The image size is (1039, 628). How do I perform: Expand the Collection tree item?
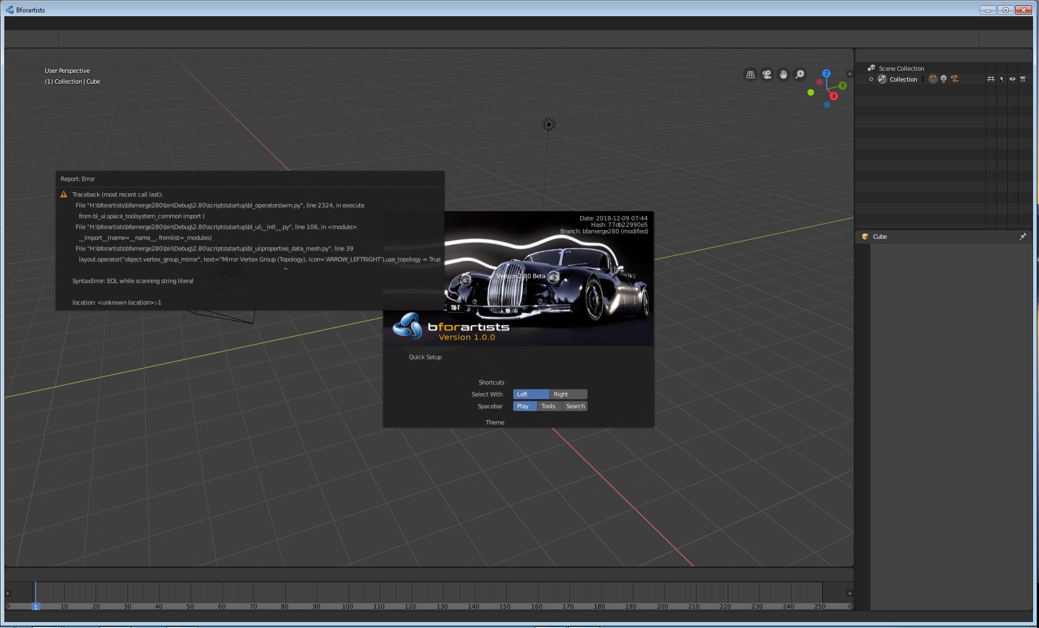click(x=871, y=79)
